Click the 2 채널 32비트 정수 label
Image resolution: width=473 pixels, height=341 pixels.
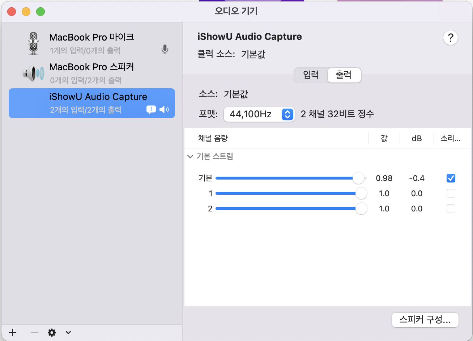(x=337, y=114)
